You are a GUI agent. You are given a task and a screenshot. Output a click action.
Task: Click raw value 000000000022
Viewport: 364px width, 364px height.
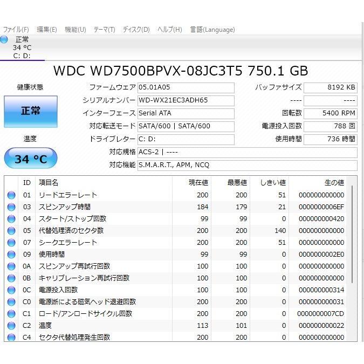pos(321,326)
